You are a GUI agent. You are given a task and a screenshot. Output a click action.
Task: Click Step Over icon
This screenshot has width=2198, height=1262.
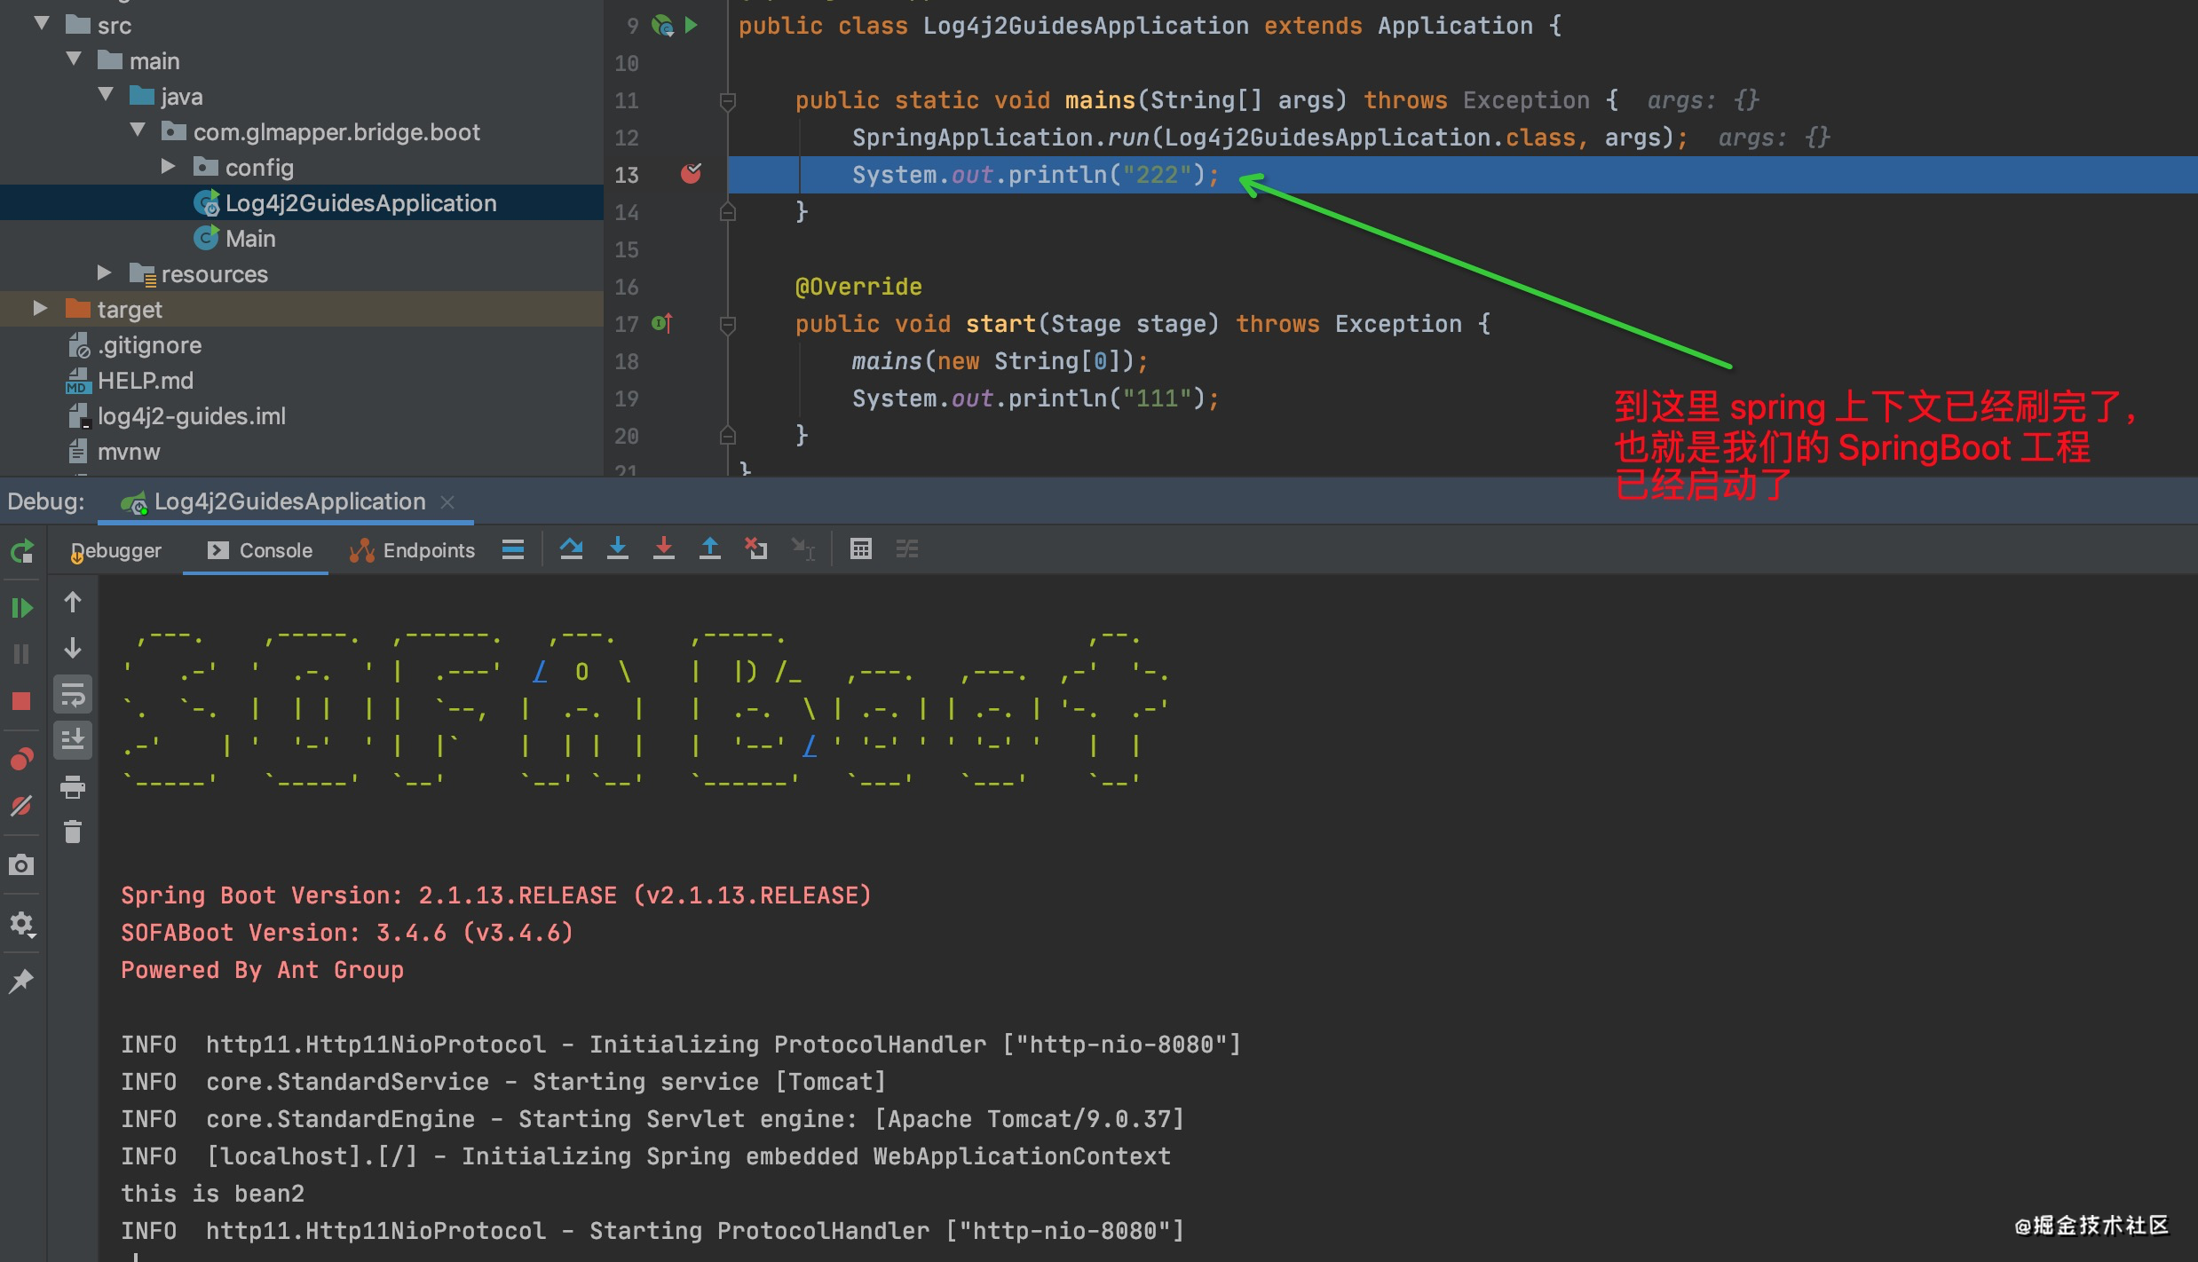[x=572, y=549]
